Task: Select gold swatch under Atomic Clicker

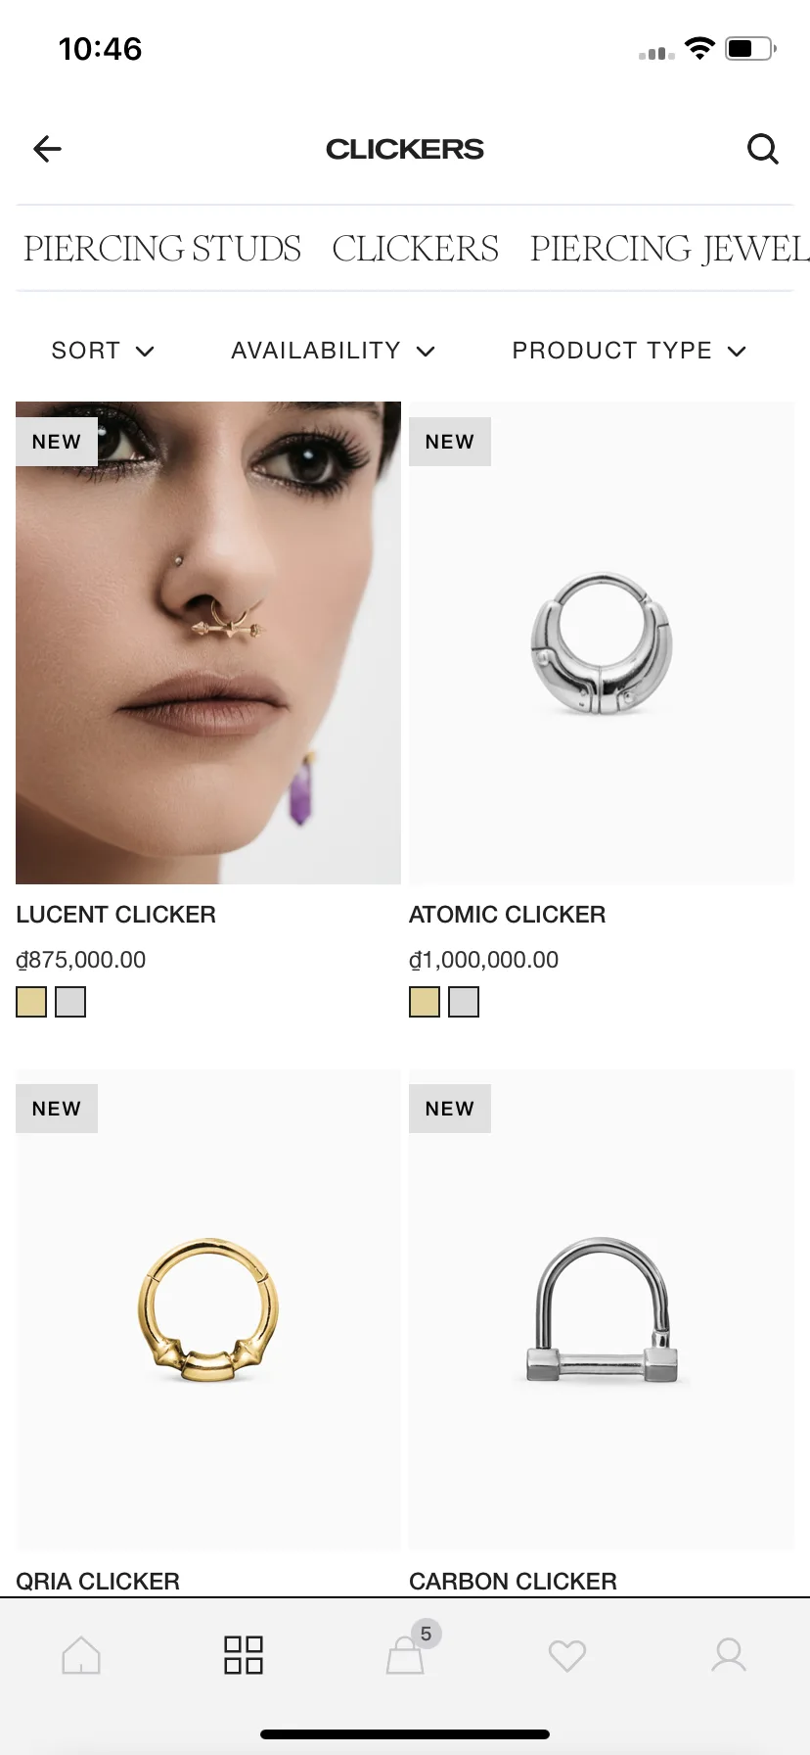Action: (x=425, y=1002)
